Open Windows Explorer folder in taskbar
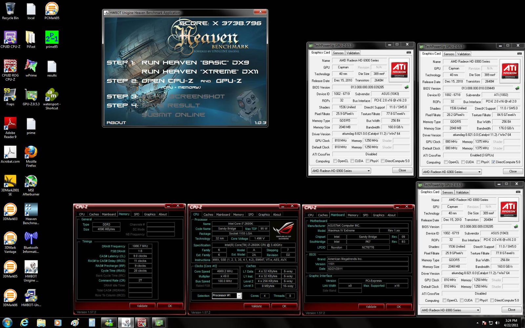This screenshot has width=525, height=328. pyautogui.click(x=41, y=323)
